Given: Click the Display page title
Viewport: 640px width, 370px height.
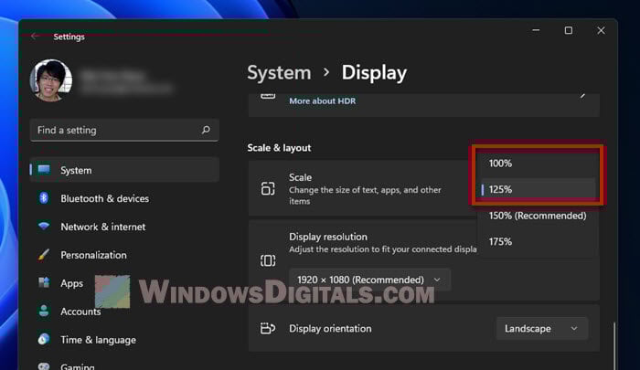Looking at the screenshot, I should click(374, 72).
